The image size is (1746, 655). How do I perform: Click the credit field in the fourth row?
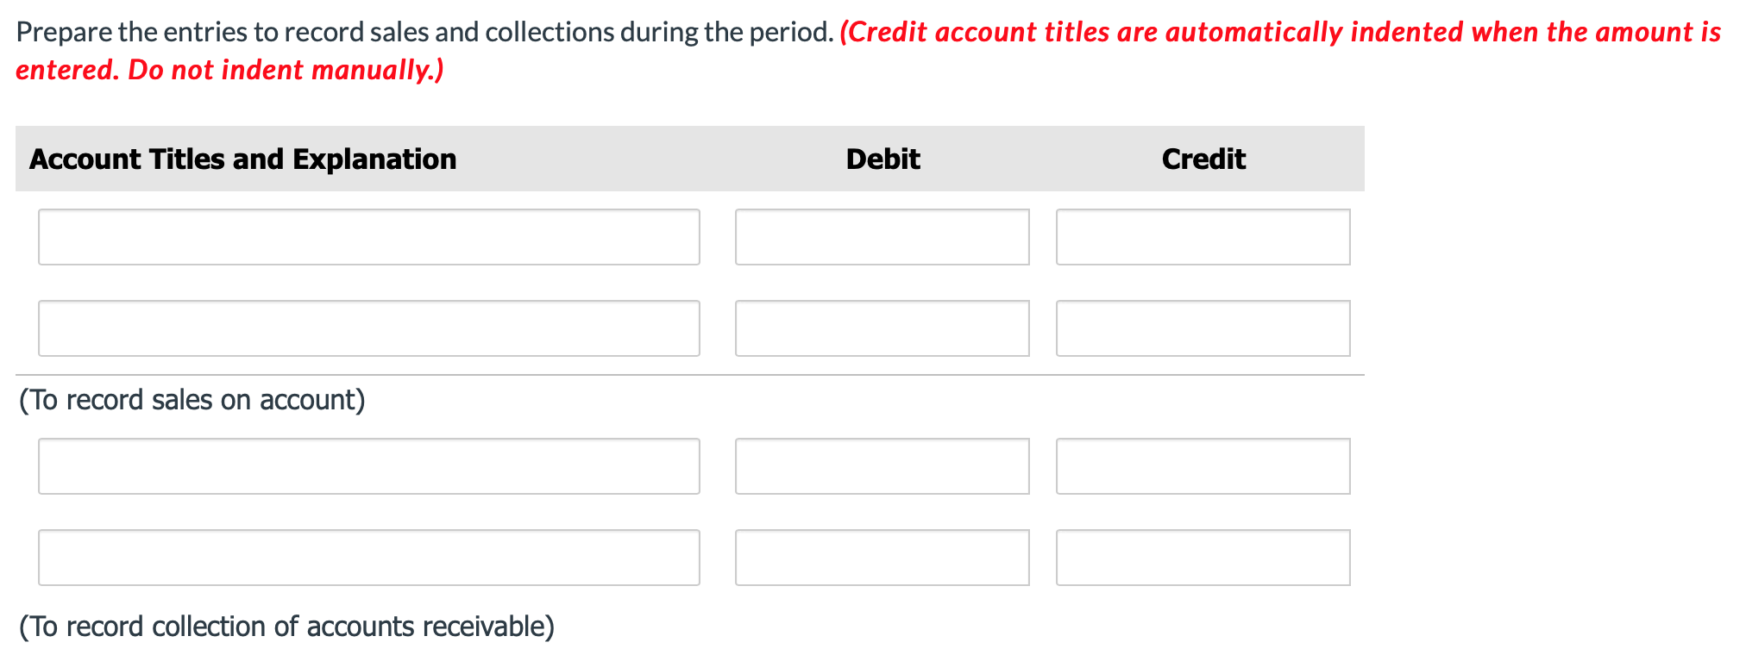point(1203,557)
